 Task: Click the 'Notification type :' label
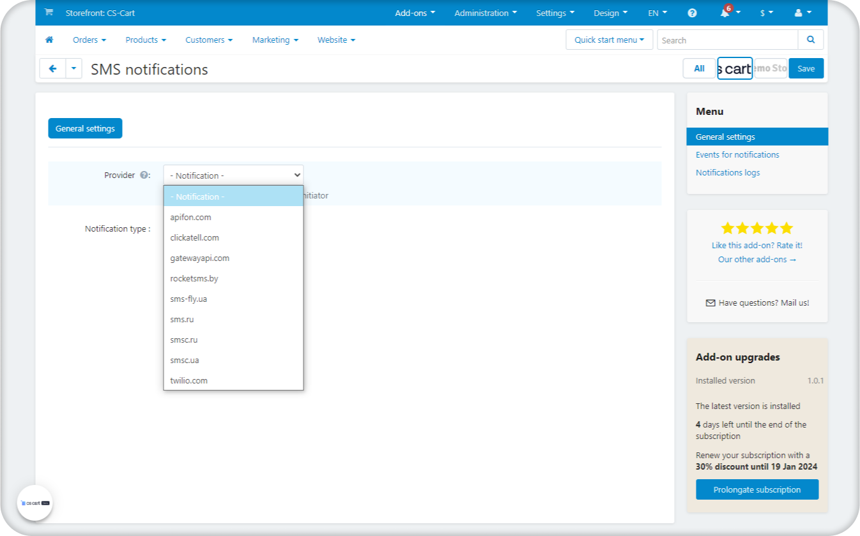(x=118, y=228)
